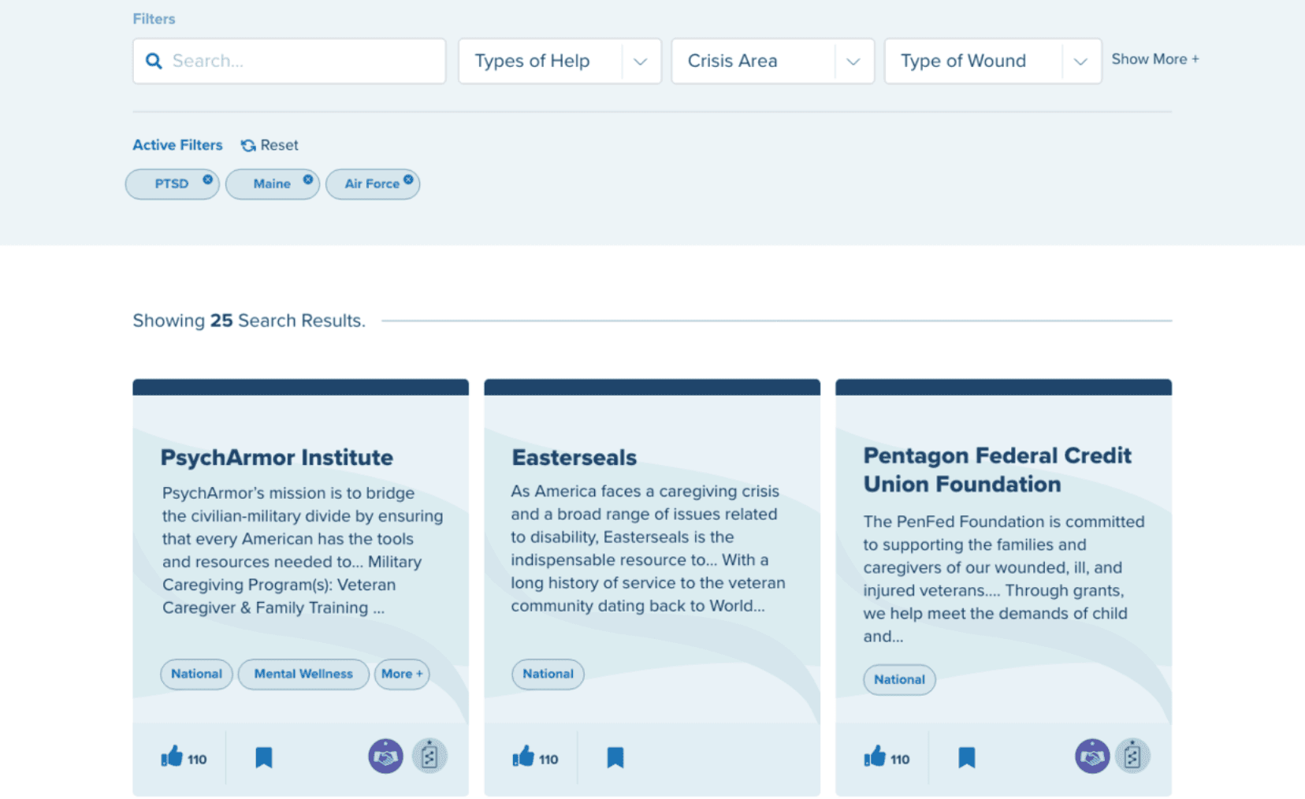Open the Type of Wound dropdown
The height and width of the screenshot is (799, 1305).
click(x=993, y=61)
